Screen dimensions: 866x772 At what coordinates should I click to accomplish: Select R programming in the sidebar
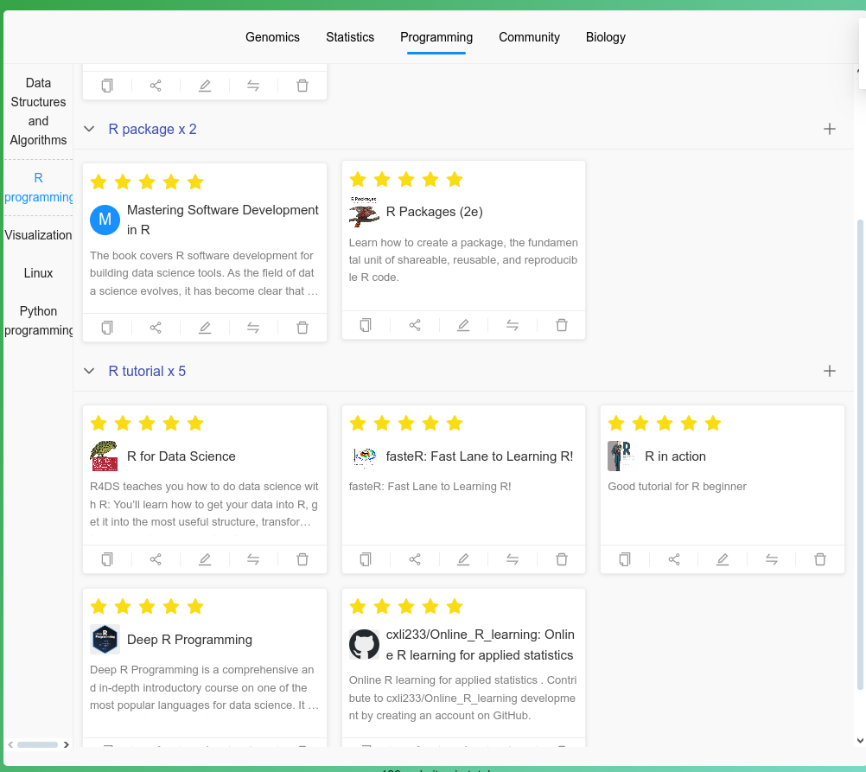(x=38, y=188)
